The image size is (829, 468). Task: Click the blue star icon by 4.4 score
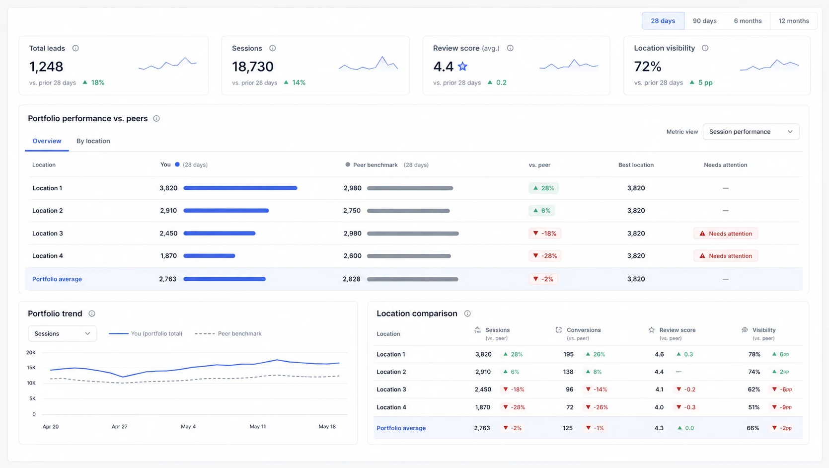point(462,66)
